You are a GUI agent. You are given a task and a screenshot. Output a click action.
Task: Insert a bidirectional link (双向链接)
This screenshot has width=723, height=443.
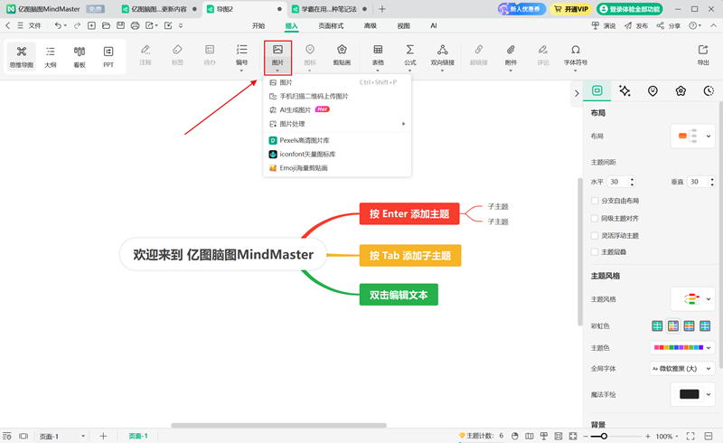tap(443, 56)
